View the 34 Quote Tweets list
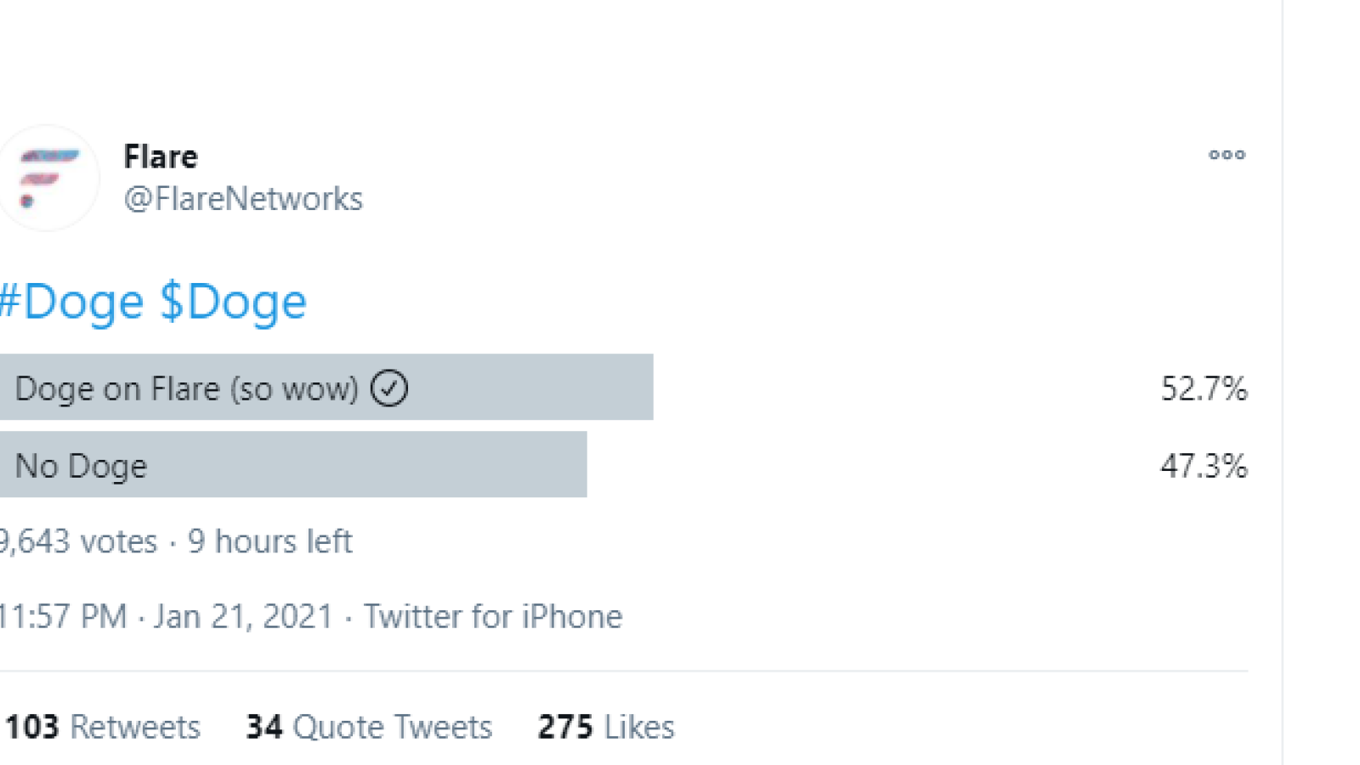This screenshot has height=765, width=1360. point(369,728)
